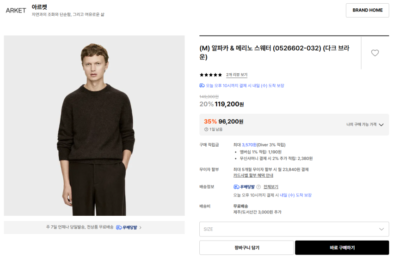The image size is (393, 260).
Task: Go to BRAND HOME
Action: click(x=367, y=10)
